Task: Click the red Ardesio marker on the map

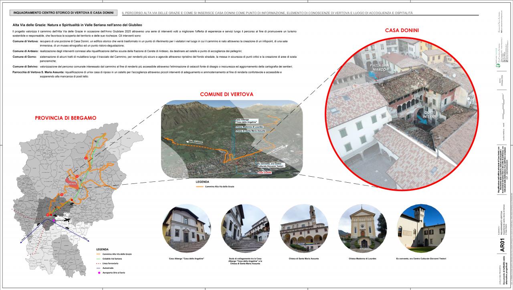Action: [x=85, y=158]
